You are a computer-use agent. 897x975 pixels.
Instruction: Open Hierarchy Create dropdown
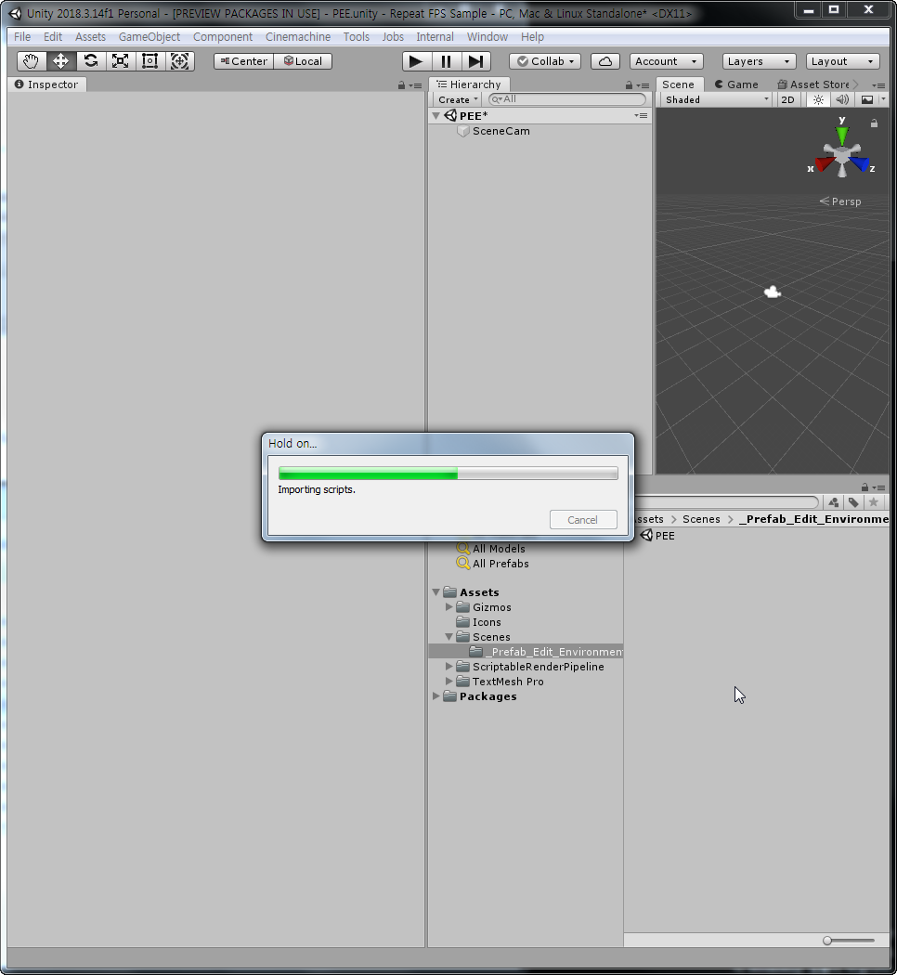pyautogui.click(x=458, y=99)
